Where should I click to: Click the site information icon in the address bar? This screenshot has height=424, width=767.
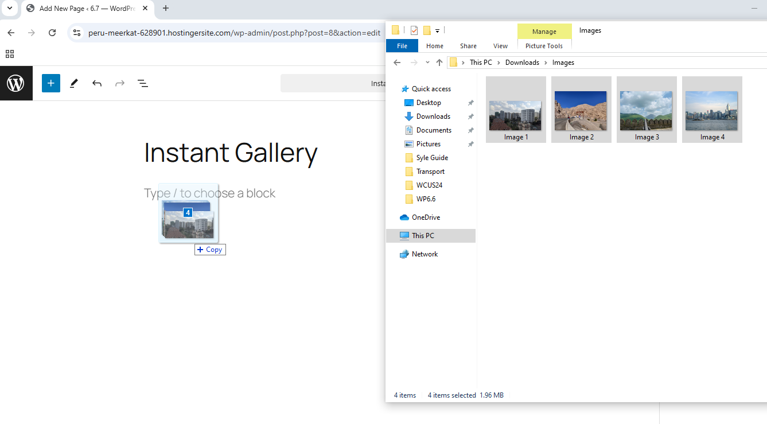(76, 33)
